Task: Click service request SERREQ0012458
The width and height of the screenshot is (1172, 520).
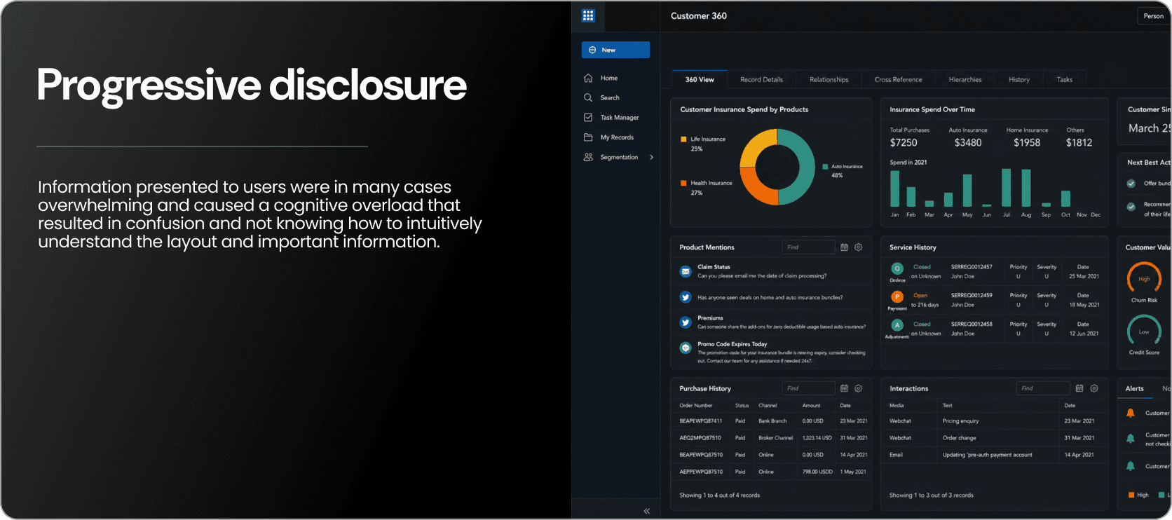Action: click(972, 324)
